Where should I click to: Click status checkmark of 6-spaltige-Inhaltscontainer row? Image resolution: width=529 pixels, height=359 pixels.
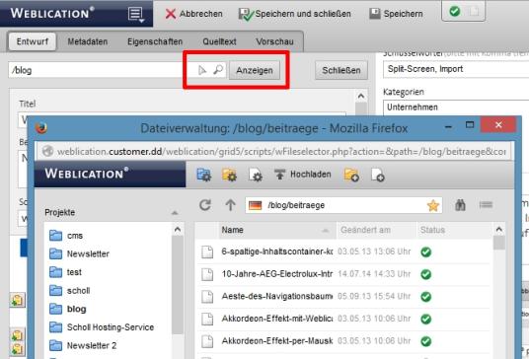pyautogui.click(x=426, y=251)
